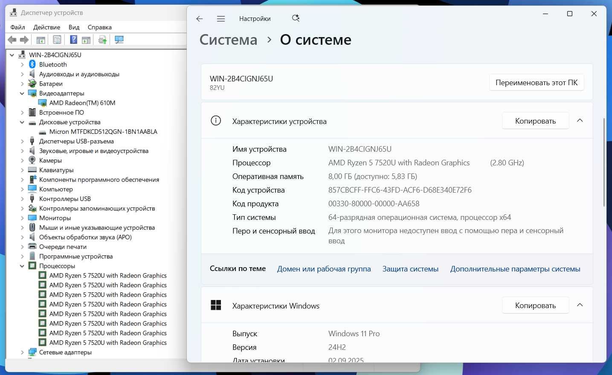This screenshot has width=612, height=375.
Task: Click the AMD Radeon(TM) 610M adapter icon
Action: [x=42, y=103]
